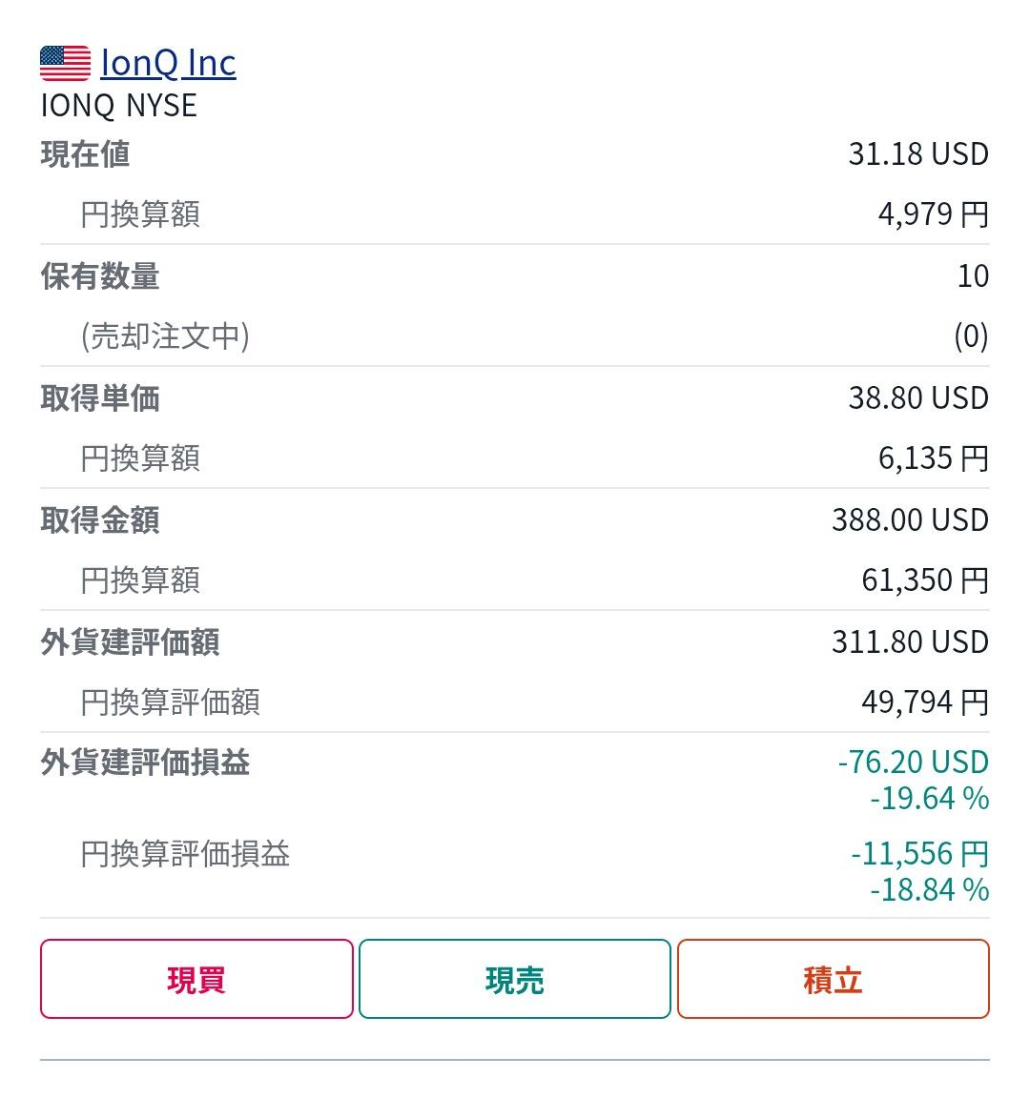Screen dimensions: 1030x1098
Task: Click the 4,979 円 converted price
Action: (x=932, y=214)
